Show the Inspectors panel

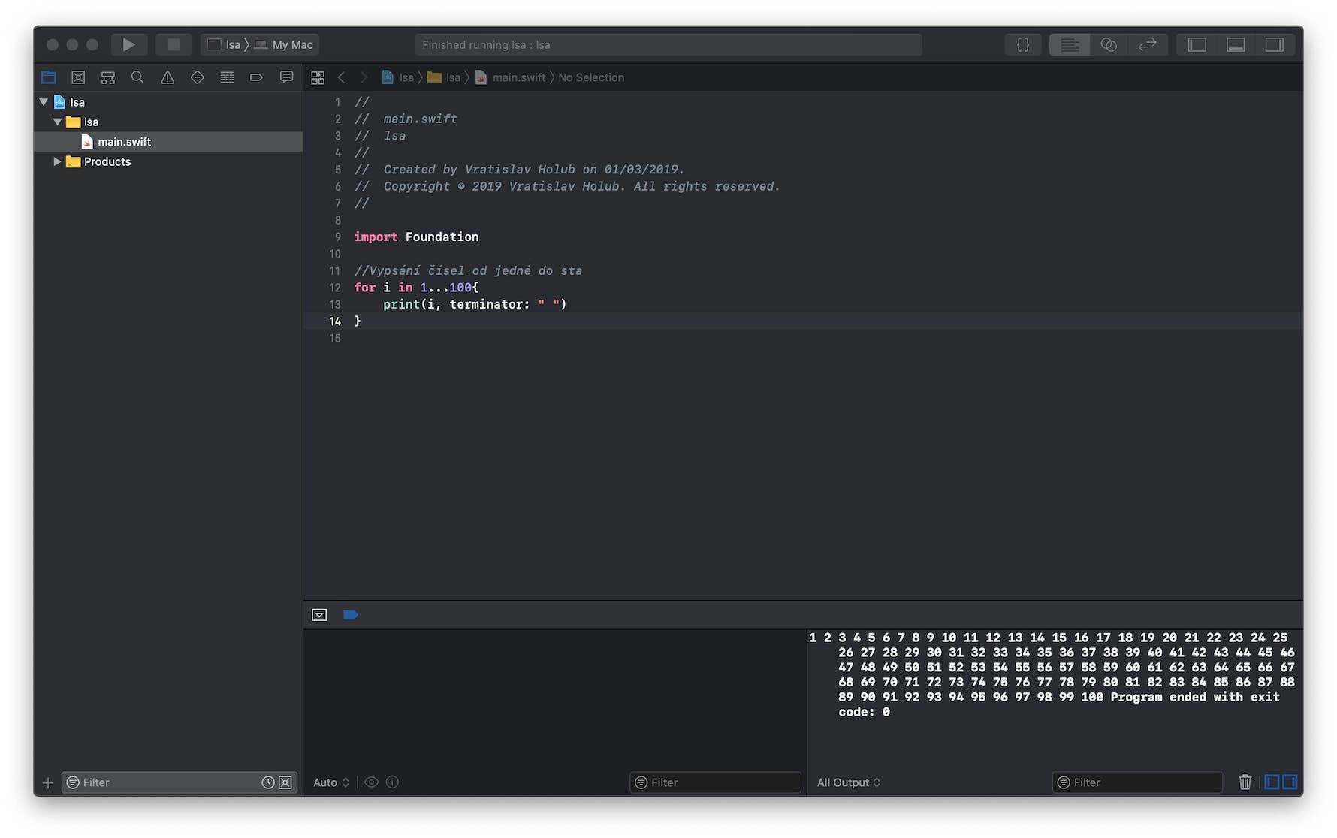coord(1275,44)
